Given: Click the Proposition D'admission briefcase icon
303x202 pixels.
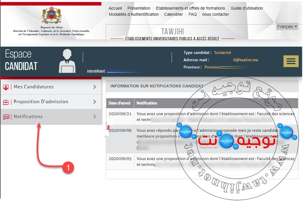Looking at the screenshot, I should [x=6, y=102].
